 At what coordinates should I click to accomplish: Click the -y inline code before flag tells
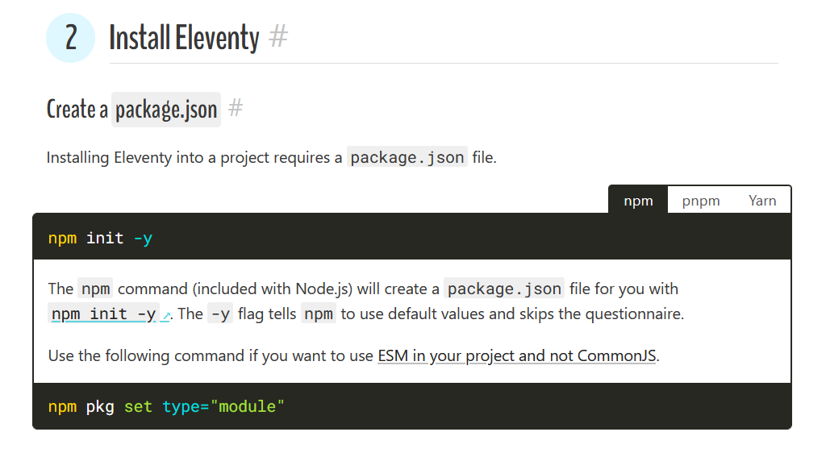[x=220, y=314]
